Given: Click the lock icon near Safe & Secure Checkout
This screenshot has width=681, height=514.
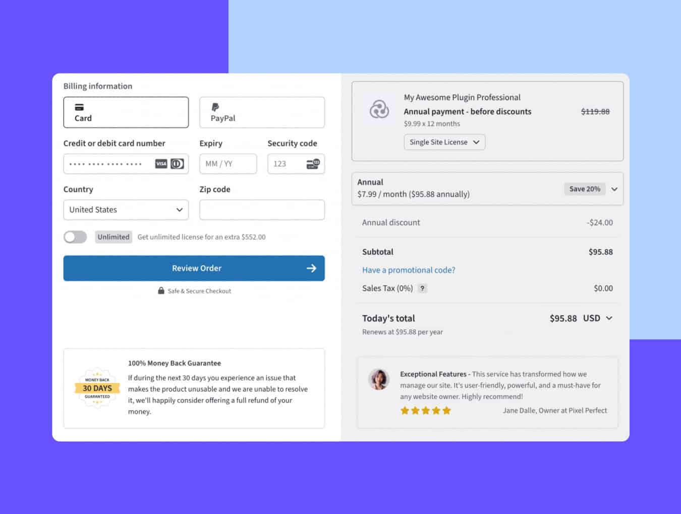Looking at the screenshot, I should 160,291.
